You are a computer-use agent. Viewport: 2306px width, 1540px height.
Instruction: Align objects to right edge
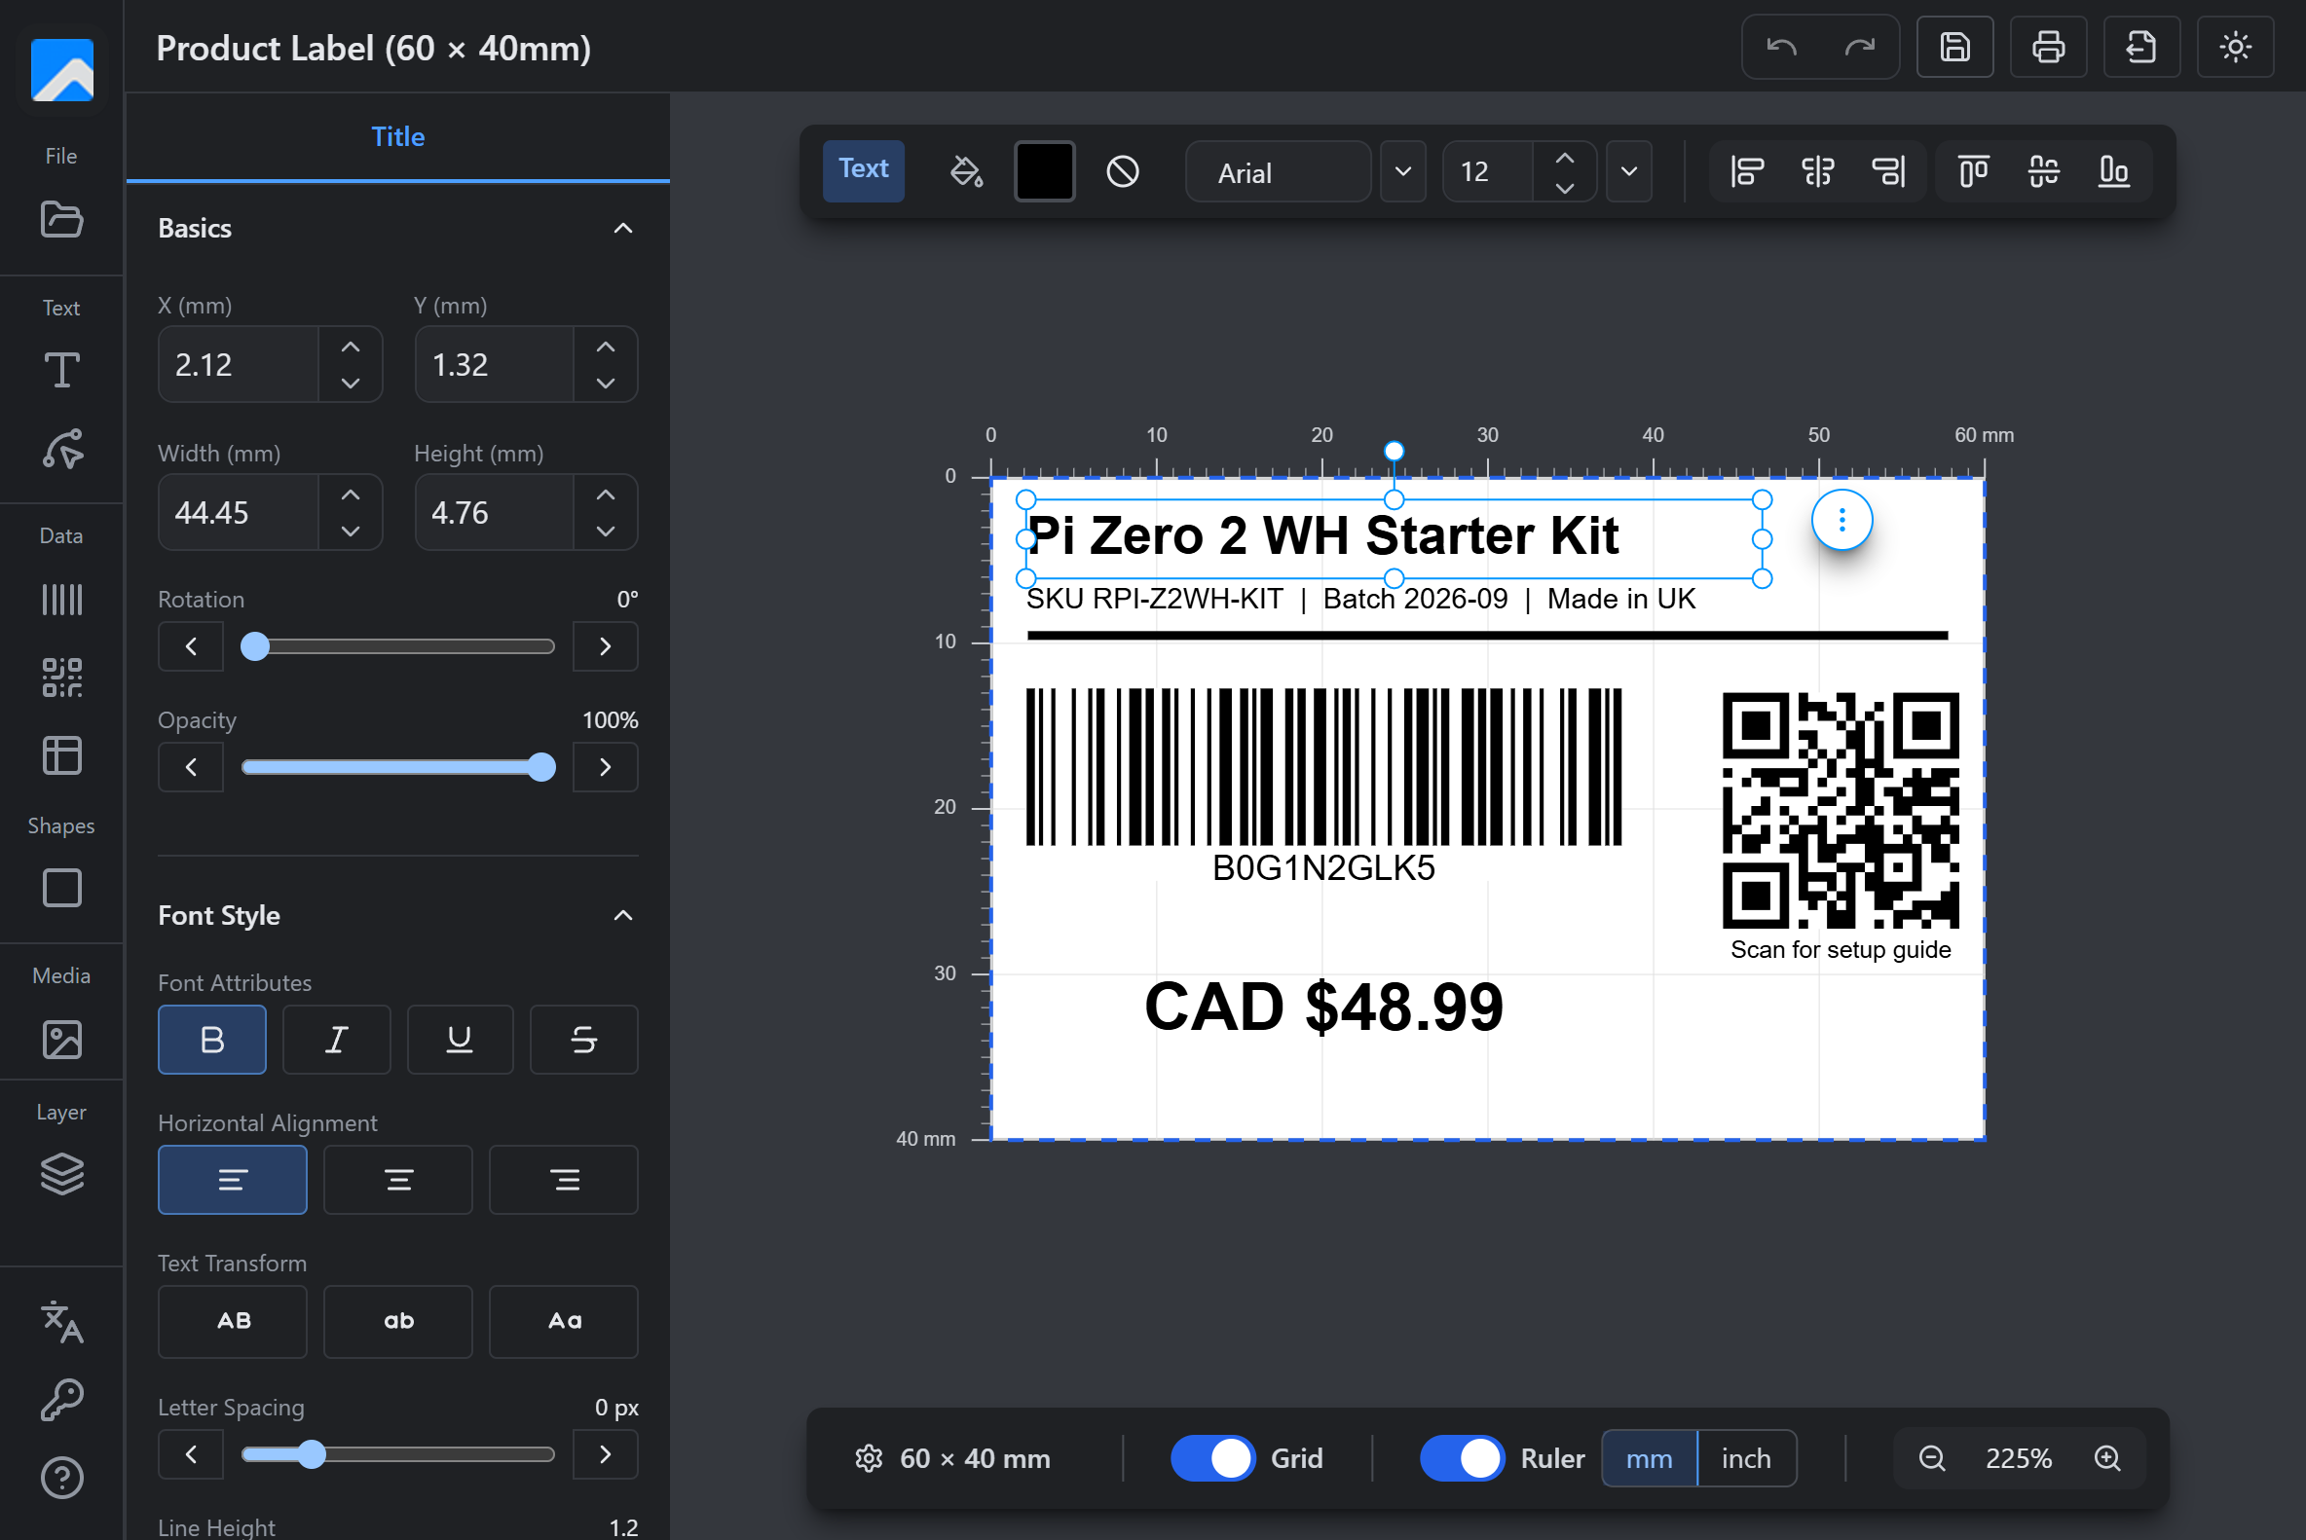pyautogui.click(x=1887, y=172)
